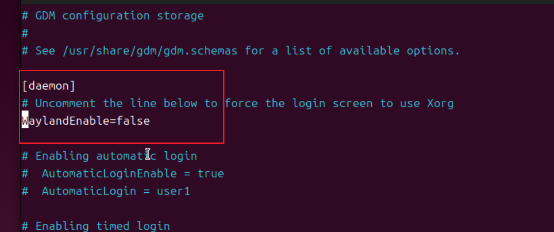
Task: Place cursor on WaylandEnable=false line
Action: coord(86,121)
